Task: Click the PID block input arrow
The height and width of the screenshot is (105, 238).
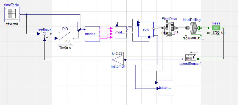Action: [56, 38]
